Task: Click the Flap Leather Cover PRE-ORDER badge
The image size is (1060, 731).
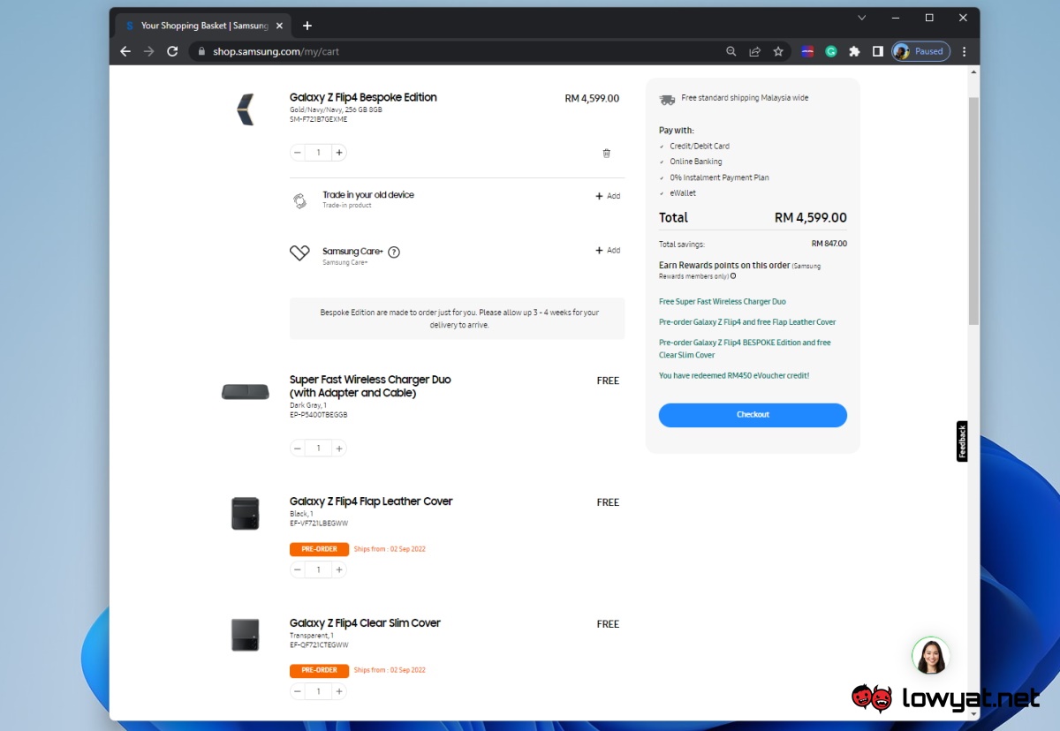Action: pos(319,549)
